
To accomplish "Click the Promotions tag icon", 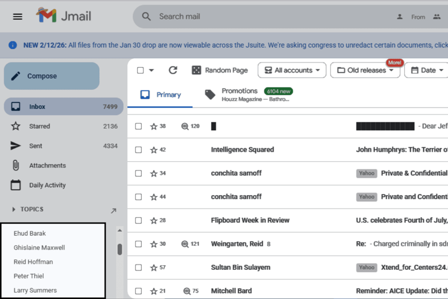I will (x=210, y=95).
